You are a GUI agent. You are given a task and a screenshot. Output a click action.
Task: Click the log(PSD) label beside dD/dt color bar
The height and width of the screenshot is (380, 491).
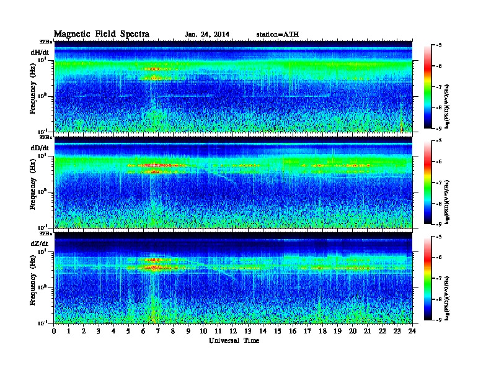(x=447, y=202)
